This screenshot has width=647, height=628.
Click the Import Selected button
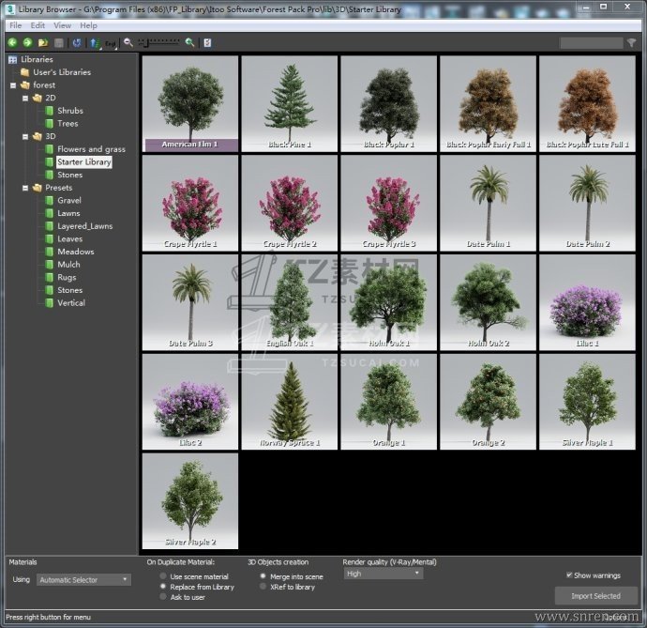coord(594,596)
